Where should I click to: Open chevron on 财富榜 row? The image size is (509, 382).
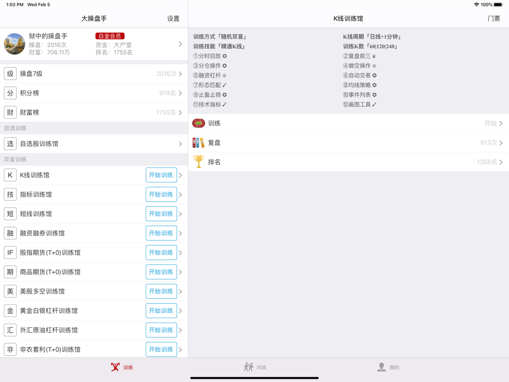pos(181,113)
